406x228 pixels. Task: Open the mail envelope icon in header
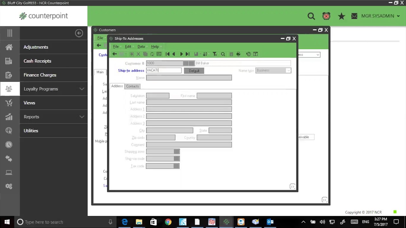[354, 16]
